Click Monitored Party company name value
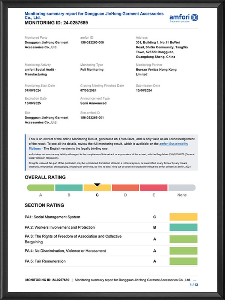 [46, 45]
